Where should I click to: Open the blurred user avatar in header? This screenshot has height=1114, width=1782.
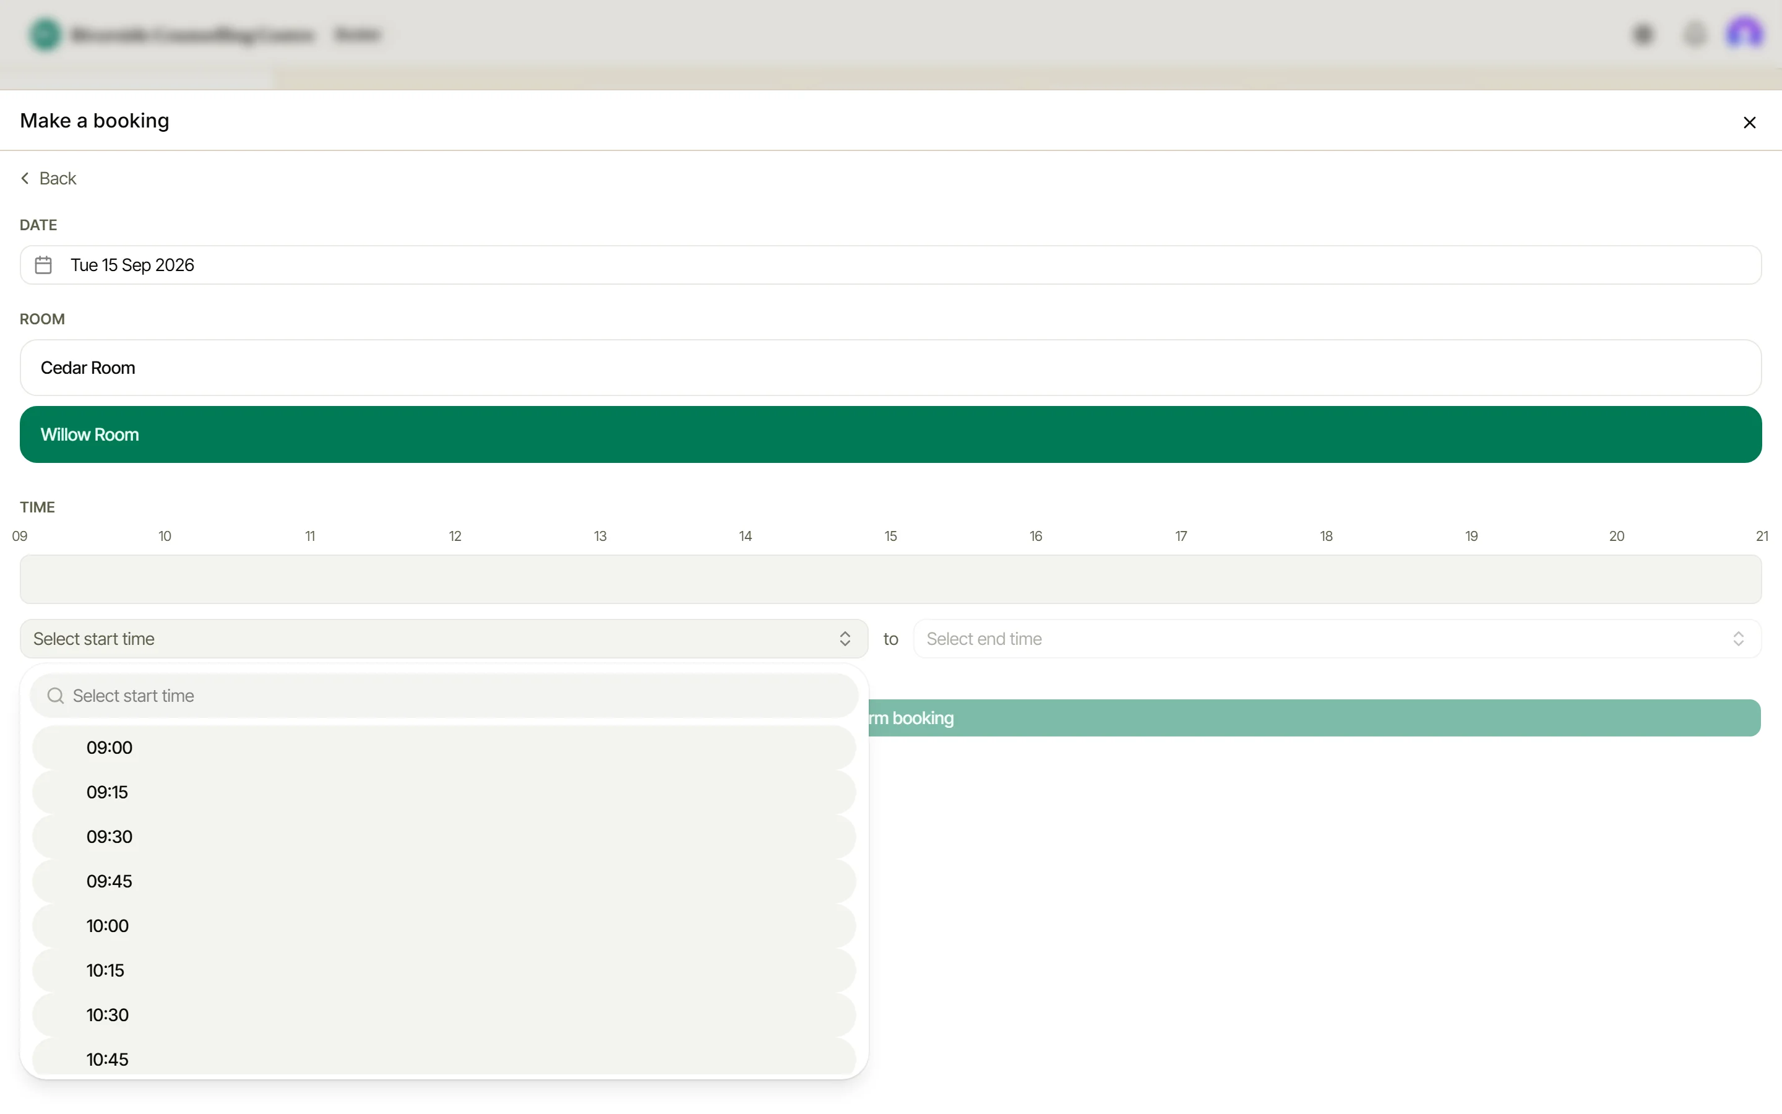coord(1744,34)
